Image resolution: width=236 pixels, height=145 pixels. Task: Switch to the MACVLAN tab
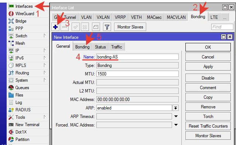tap(176, 17)
